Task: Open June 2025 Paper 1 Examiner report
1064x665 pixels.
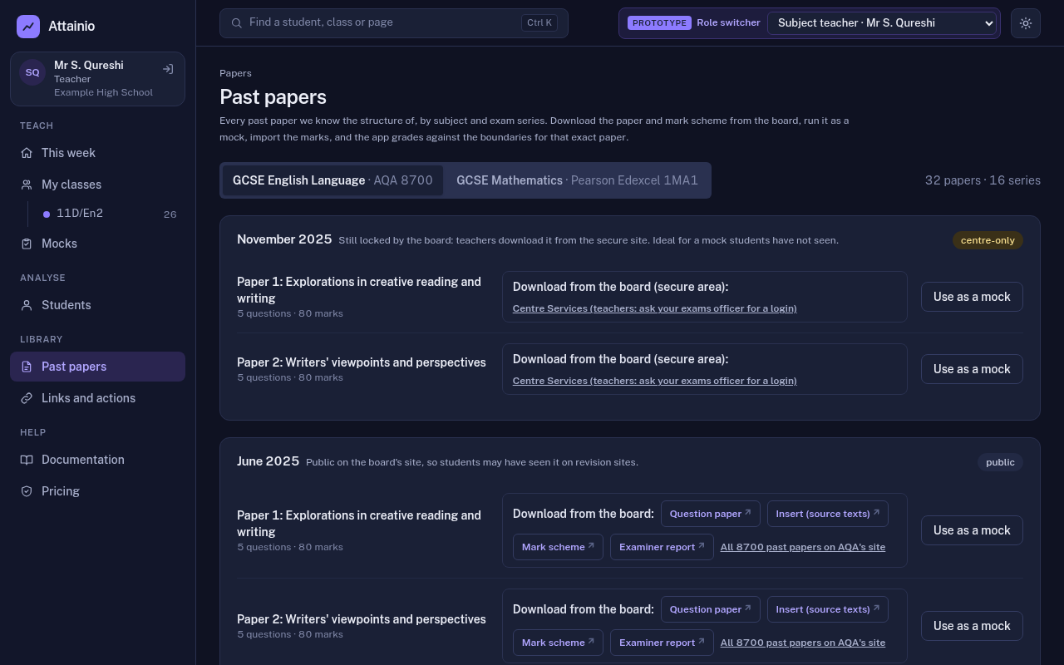Action: click(x=662, y=547)
